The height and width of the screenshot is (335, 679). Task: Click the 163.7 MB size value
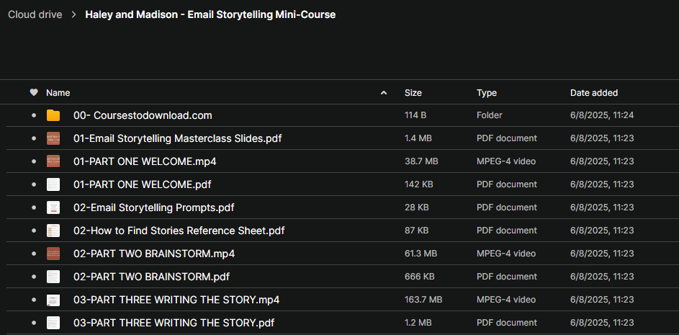[423, 300]
